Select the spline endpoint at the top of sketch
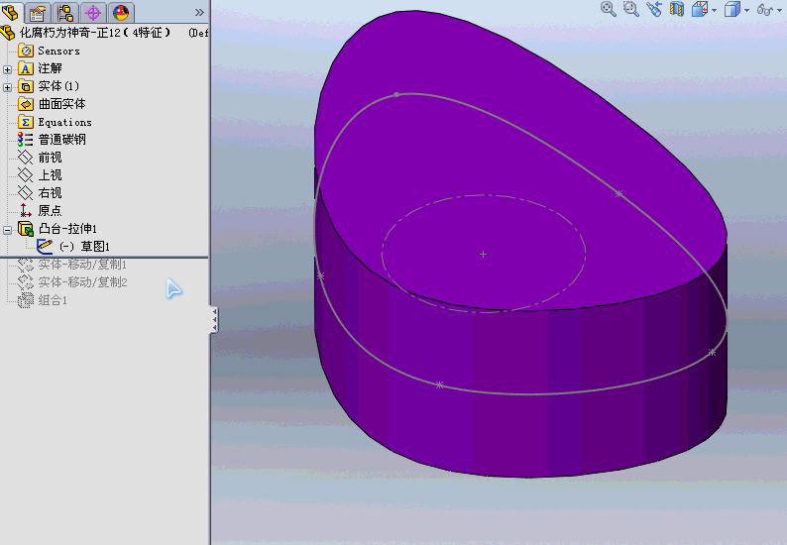This screenshot has width=787, height=545. point(396,94)
